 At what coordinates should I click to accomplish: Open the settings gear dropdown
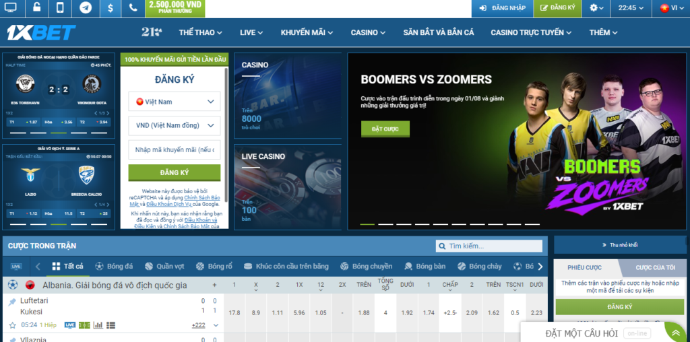(596, 8)
